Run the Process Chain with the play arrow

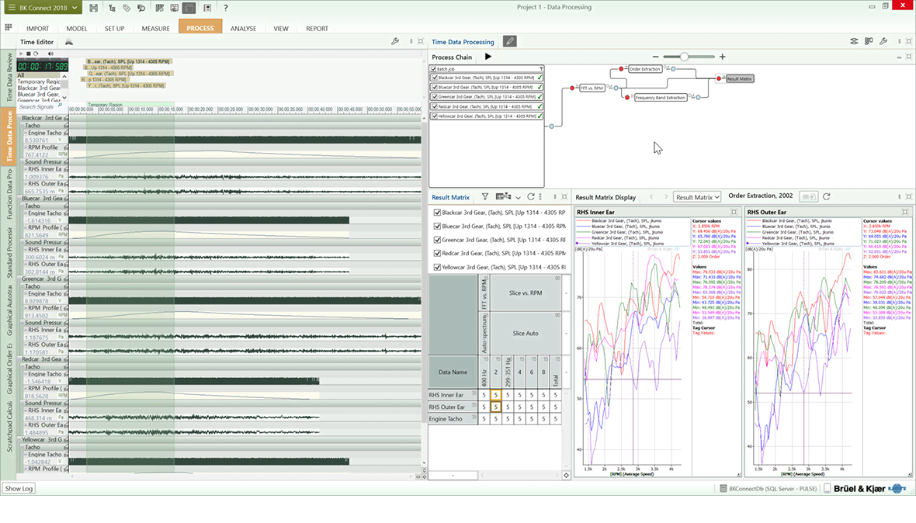[x=487, y=57]
